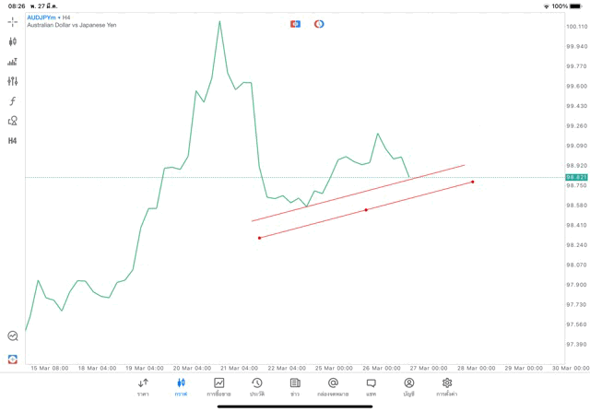Switch to the การซื้อขาย trade tab
The image size is (590, 412).
(x=218, y=387)
